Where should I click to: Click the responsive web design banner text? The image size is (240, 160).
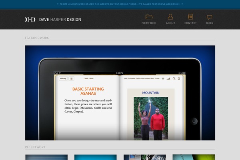coord(120,4)
